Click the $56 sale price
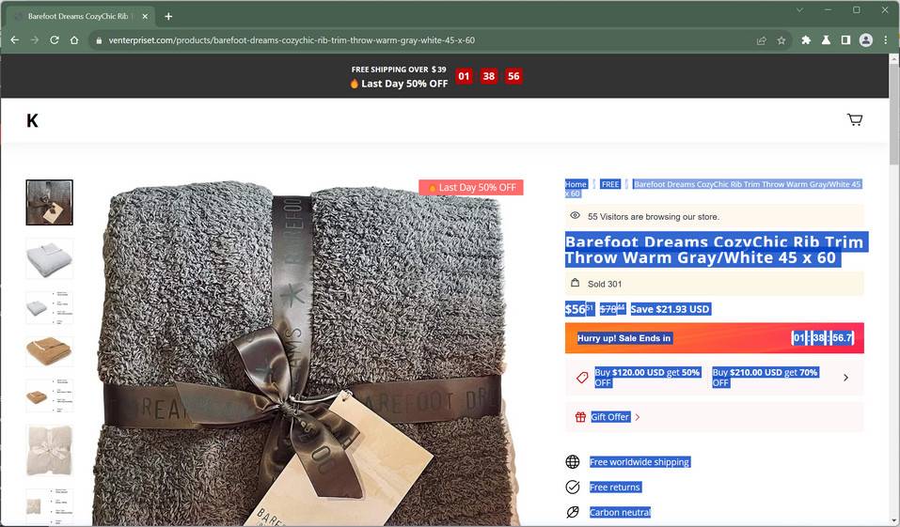This screenshot has height=527, width=900. [579, 309]
